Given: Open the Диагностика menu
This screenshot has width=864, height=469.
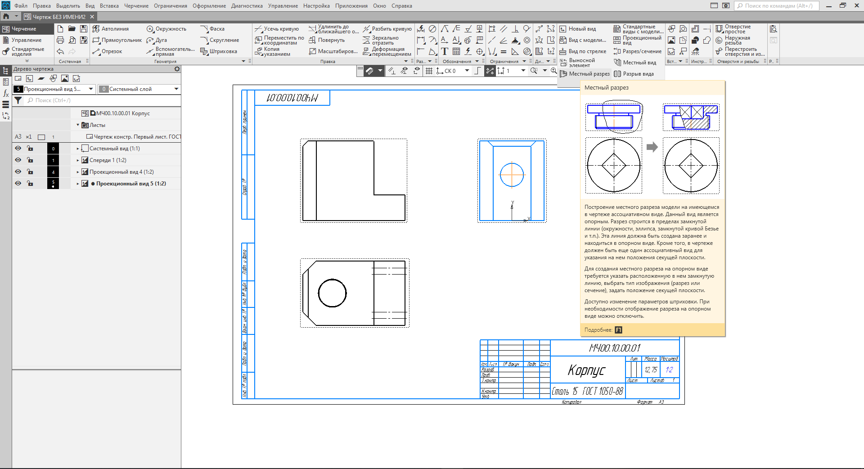Looking at the screenshot, I should click(x=247, y=6).
